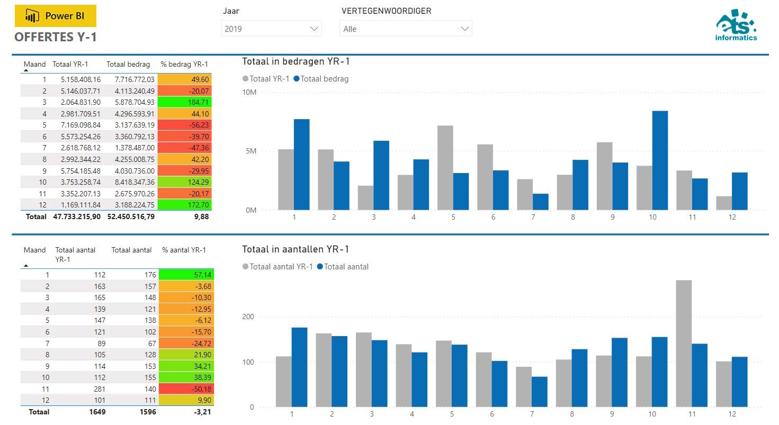Click the ats informatics logo
This screenshot has width=779, height=425.
tap(736, 23)
